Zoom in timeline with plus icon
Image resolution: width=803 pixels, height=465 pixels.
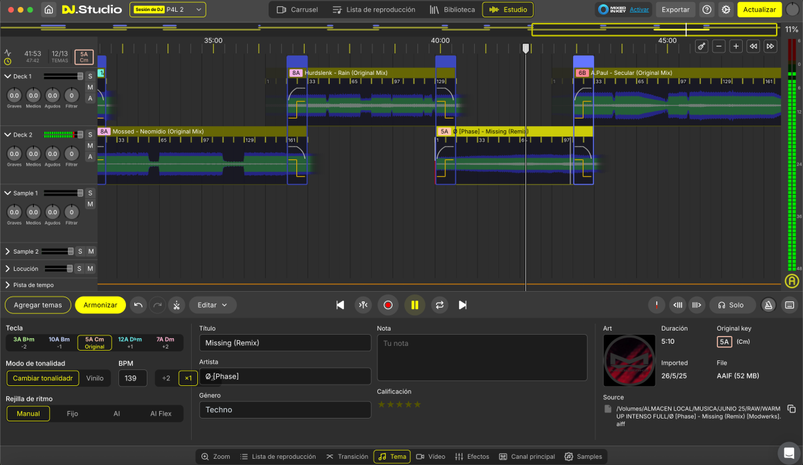click(736, 46)
